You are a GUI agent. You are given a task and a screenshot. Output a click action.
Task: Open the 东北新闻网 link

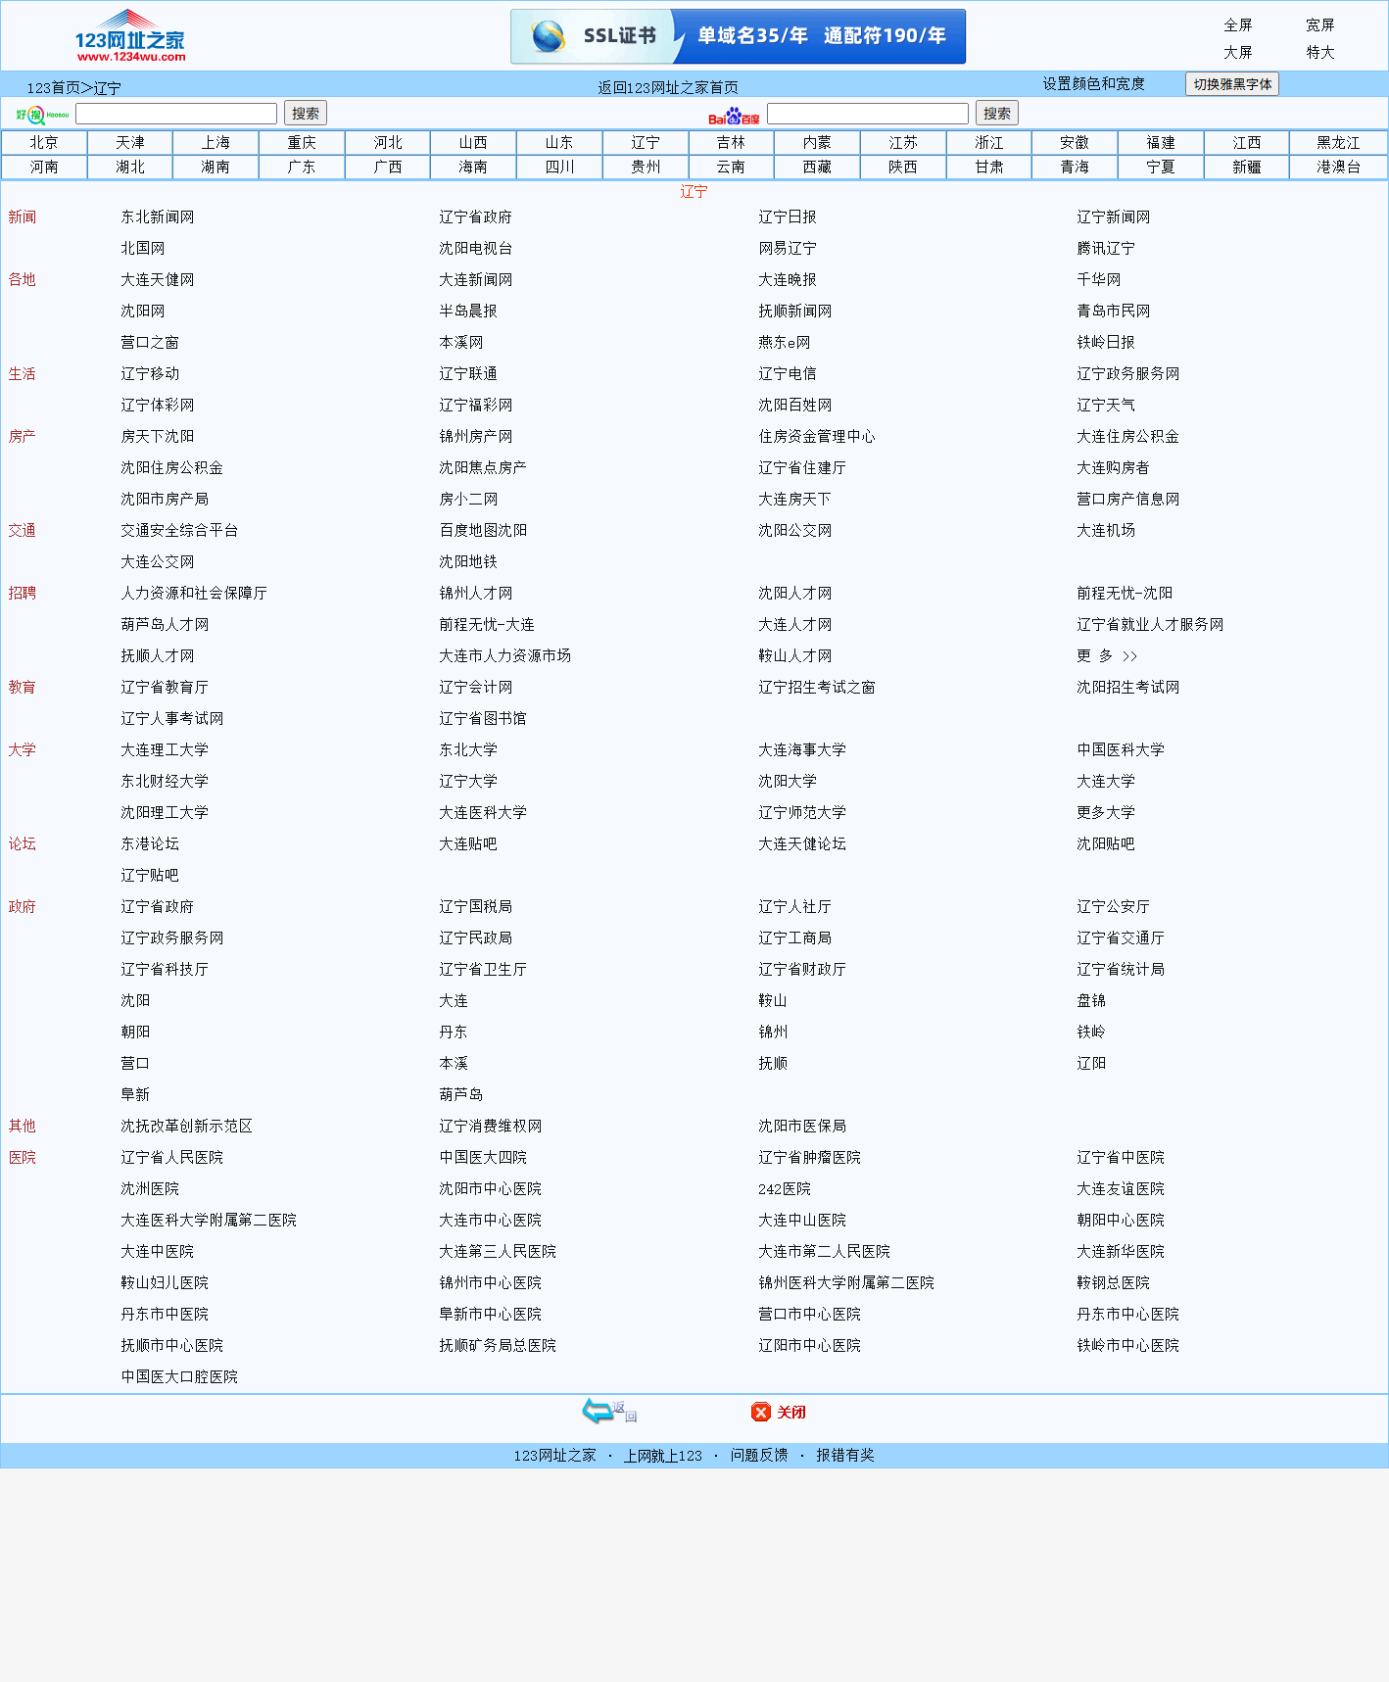point(157,216)
